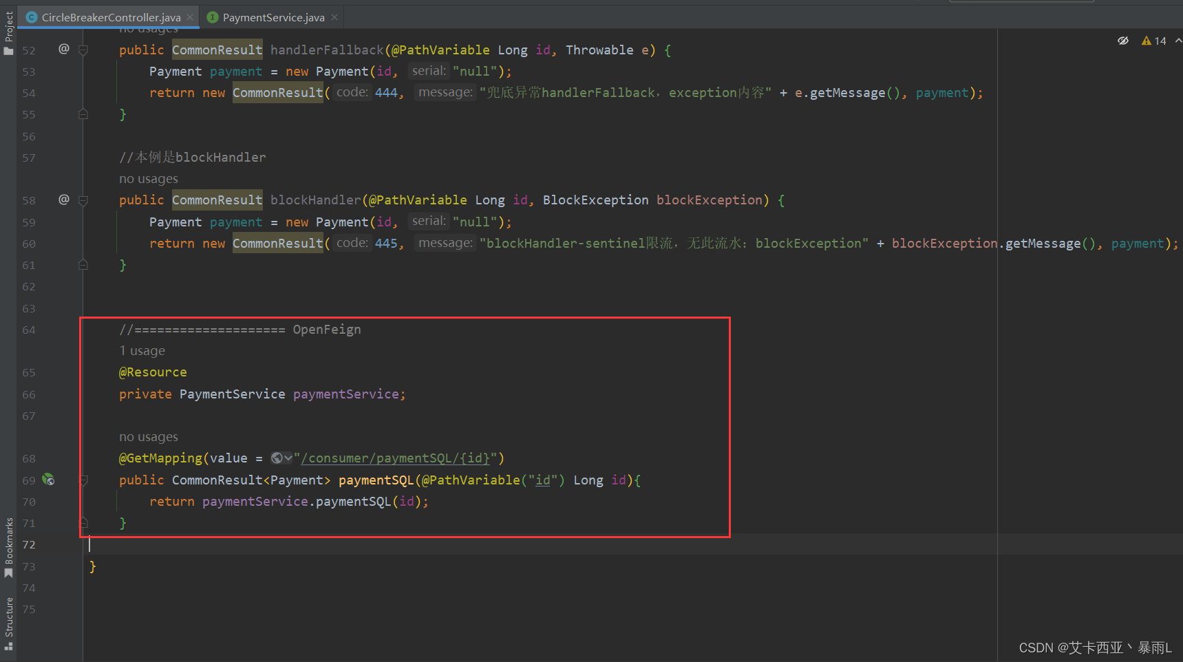Open the Bookmarks tool window
Screen dimensions: 1183x662
coord(8,547)
